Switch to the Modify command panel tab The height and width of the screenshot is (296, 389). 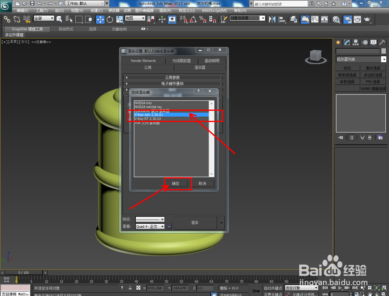(x=347, y=43)
